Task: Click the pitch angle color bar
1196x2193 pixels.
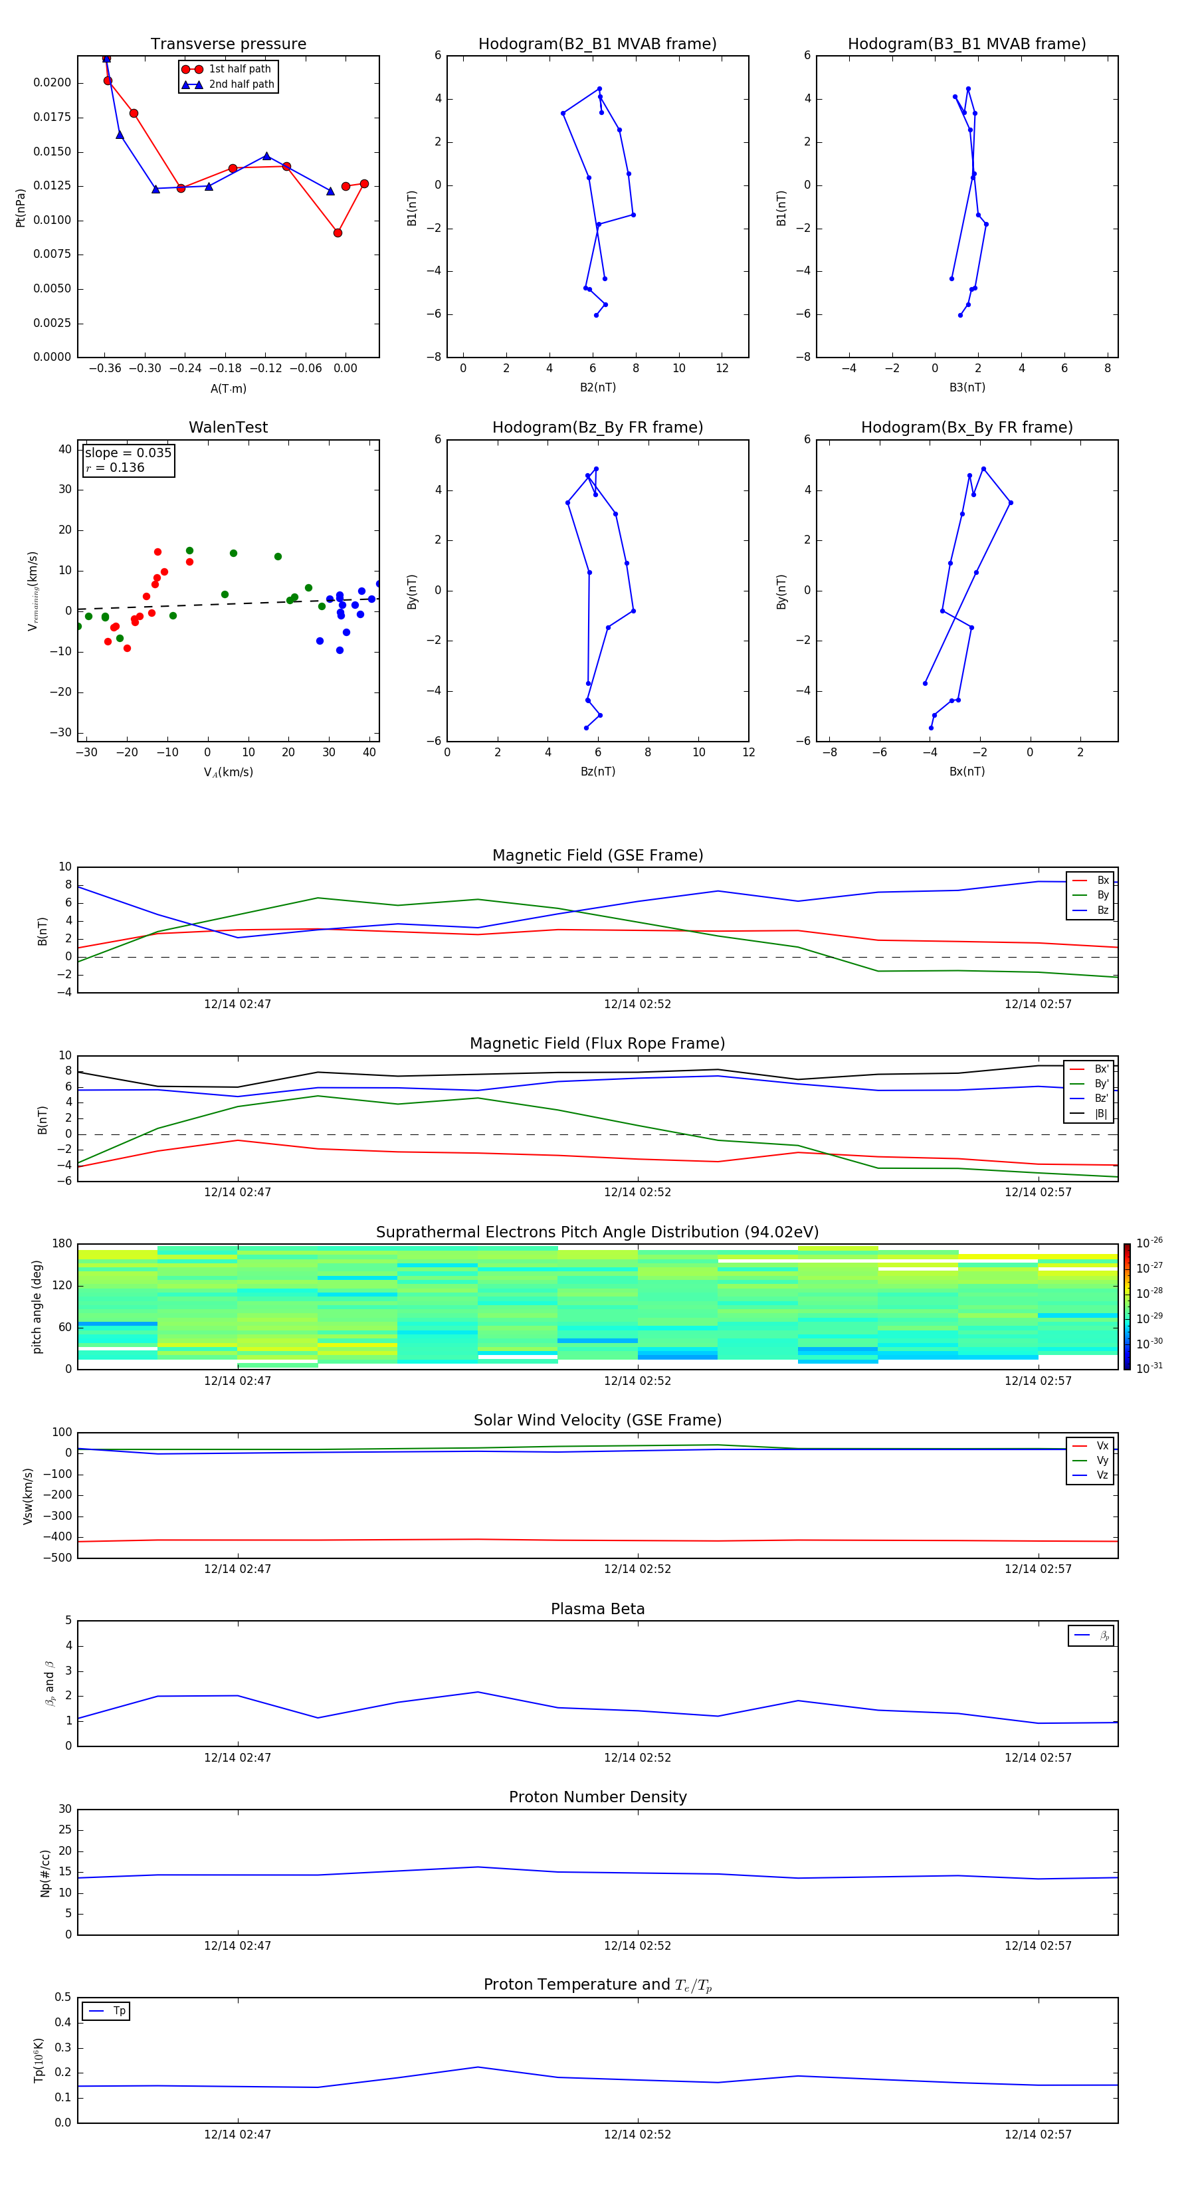Action: tap(1126, 1306)
